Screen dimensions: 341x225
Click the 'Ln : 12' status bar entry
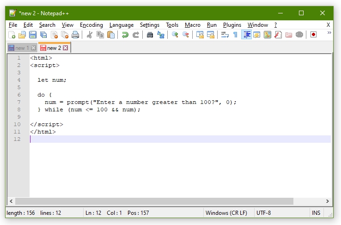[93, 213]
